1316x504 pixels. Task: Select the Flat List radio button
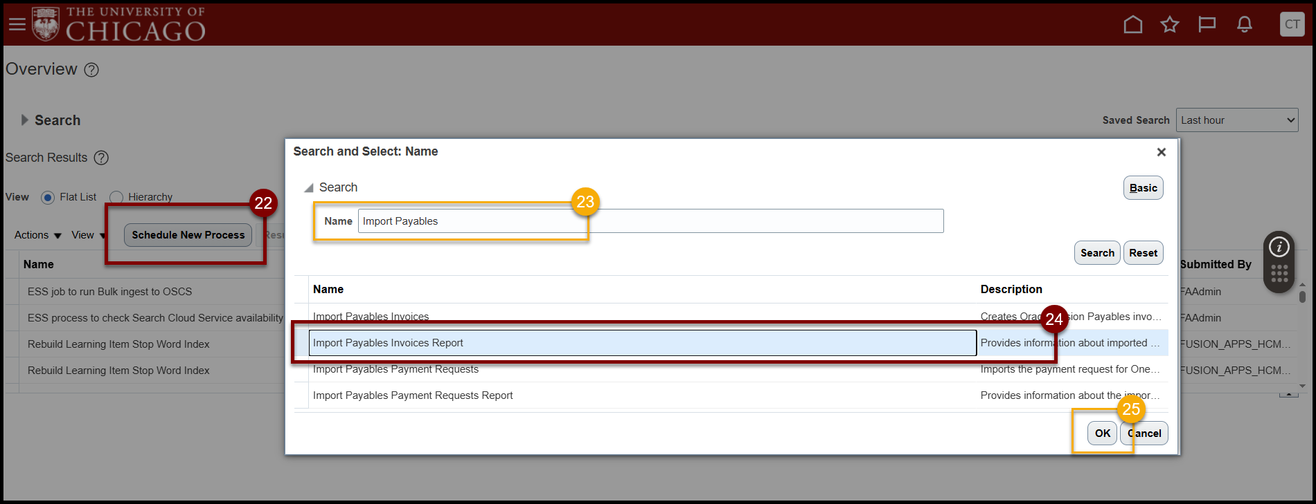(48, 198)
